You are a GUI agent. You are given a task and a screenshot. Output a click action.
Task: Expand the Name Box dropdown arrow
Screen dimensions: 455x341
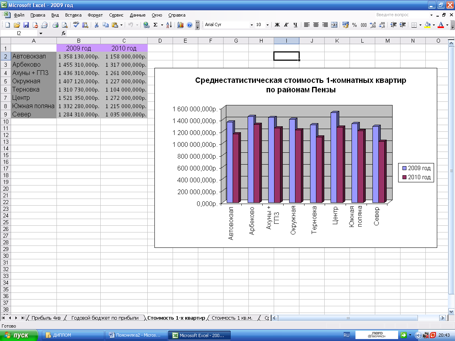[41, 34]
